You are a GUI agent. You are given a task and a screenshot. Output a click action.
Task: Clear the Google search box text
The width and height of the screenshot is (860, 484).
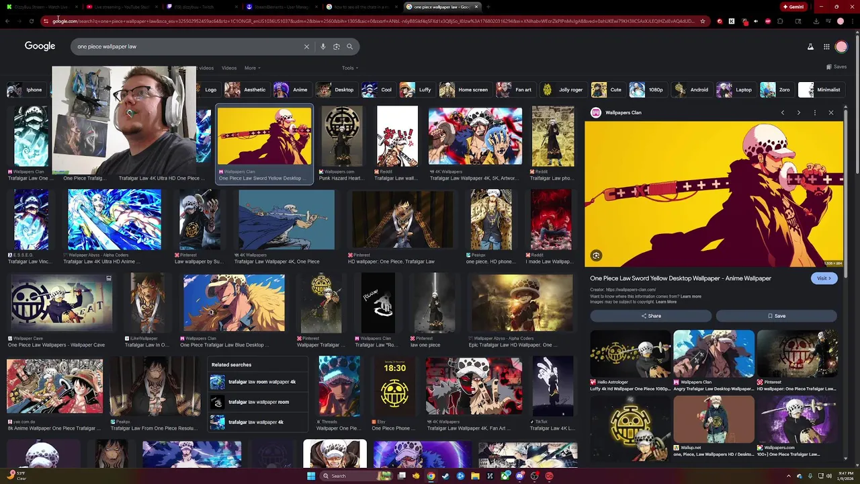pos(306,46)
